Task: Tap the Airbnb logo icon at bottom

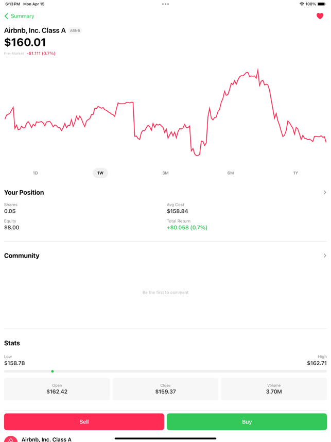Action: coord(11,439)
